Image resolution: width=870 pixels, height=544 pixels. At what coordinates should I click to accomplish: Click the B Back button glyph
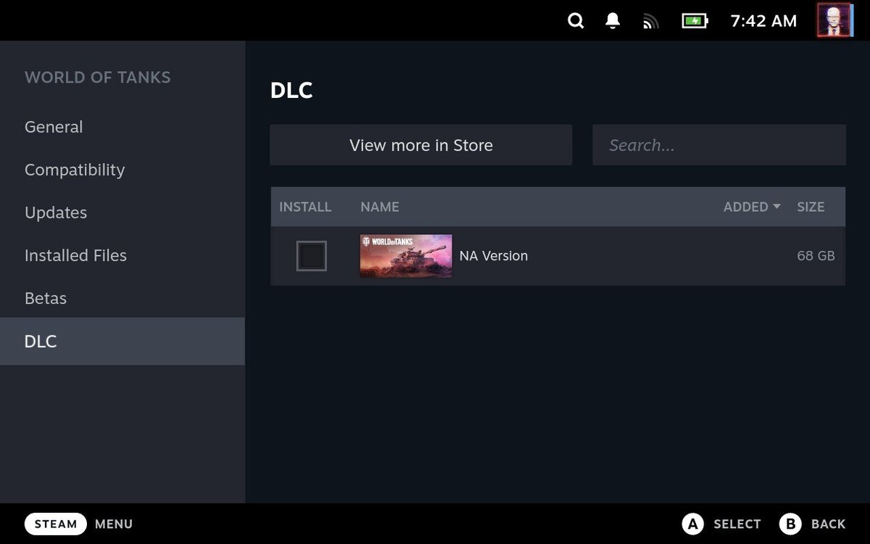tap(790, 524)
